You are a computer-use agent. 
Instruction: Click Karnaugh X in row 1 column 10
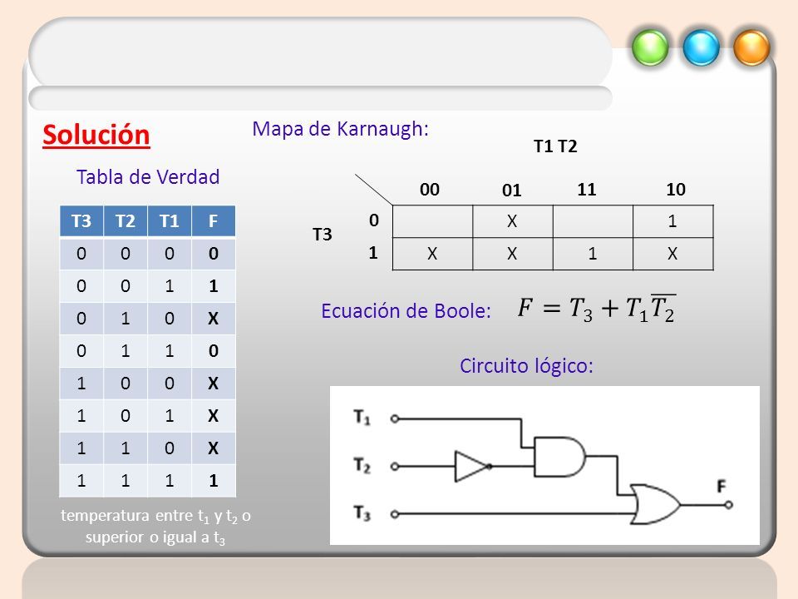672,254
